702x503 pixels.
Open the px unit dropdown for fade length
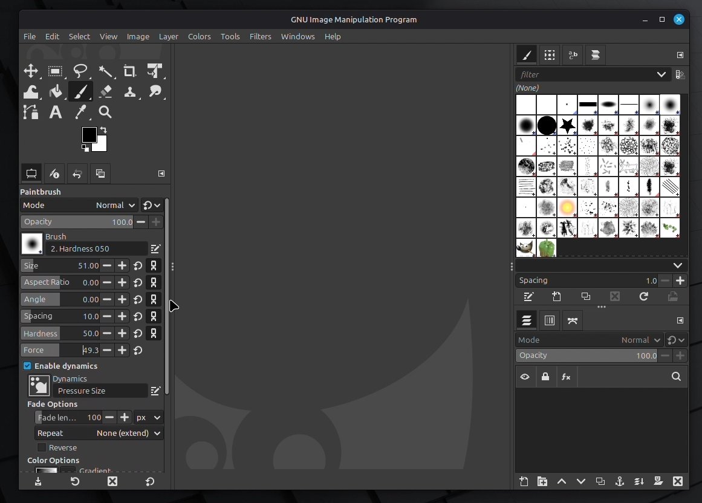coord(149,418)
